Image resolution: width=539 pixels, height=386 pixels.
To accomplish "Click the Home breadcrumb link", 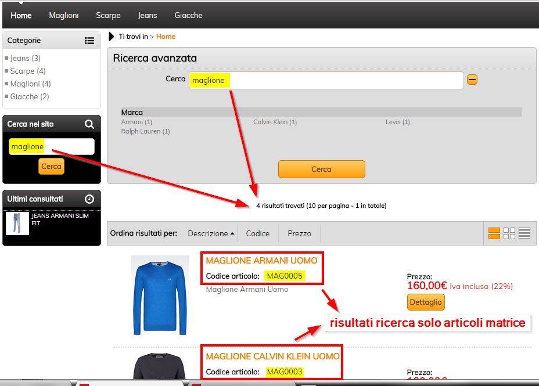I will (x=166, y=37).
